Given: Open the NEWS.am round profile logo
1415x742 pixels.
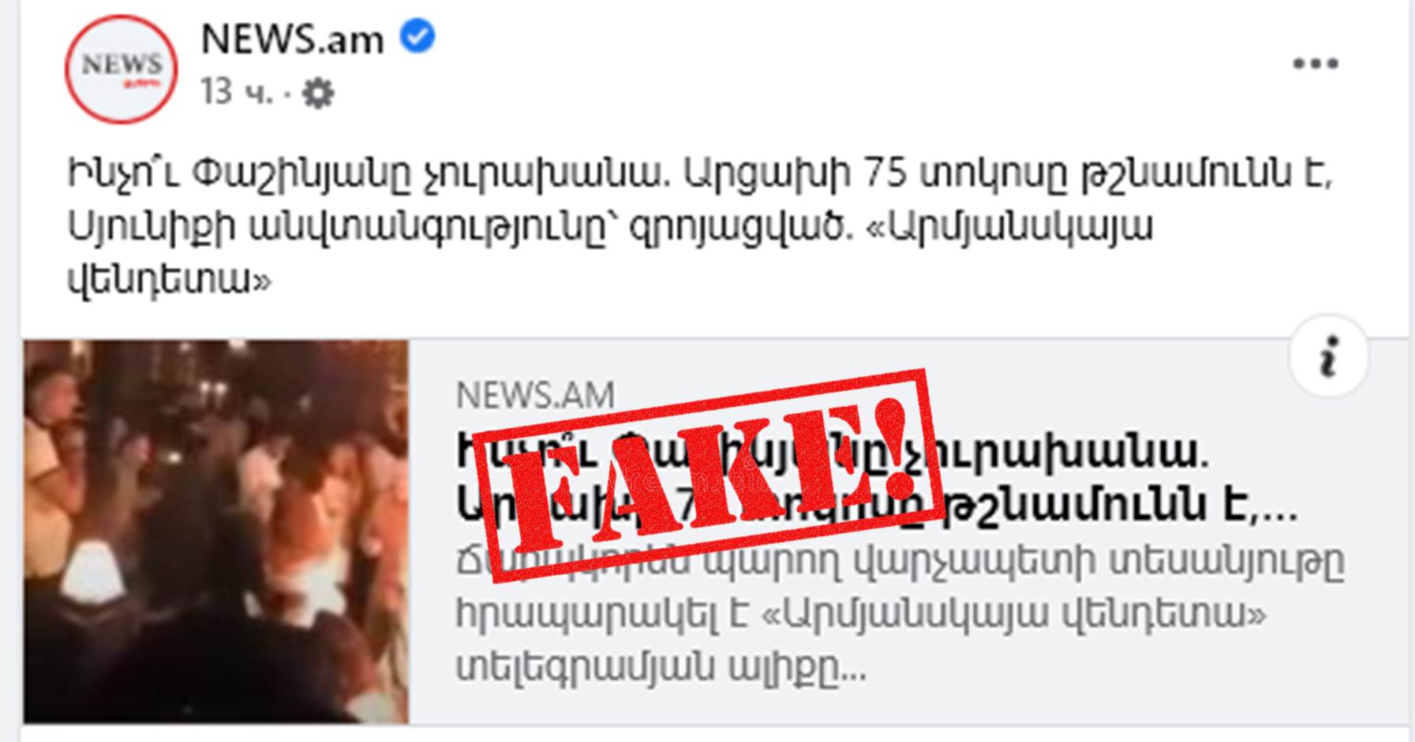Looking at the screenshot, I should tap(121, 69).
